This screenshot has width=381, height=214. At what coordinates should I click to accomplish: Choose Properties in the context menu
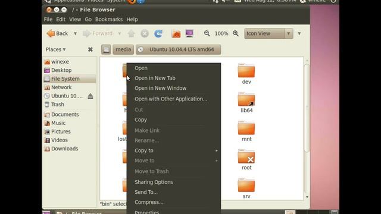pyautogui.click(x=174, y=212)
